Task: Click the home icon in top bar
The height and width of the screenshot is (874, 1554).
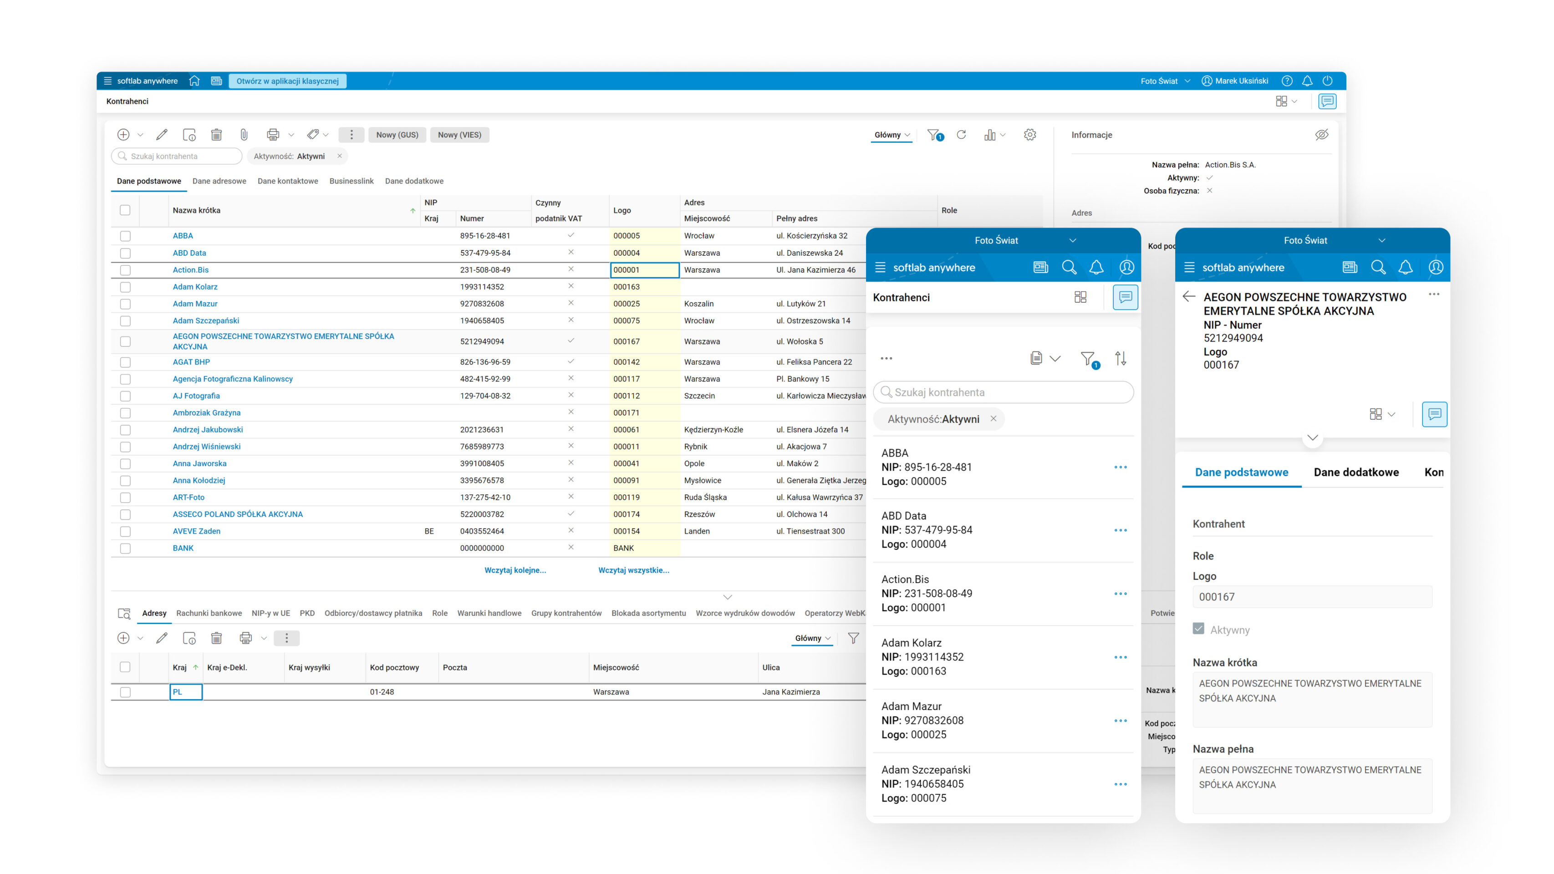Action: pyautogui.click(x=194, y=81)
